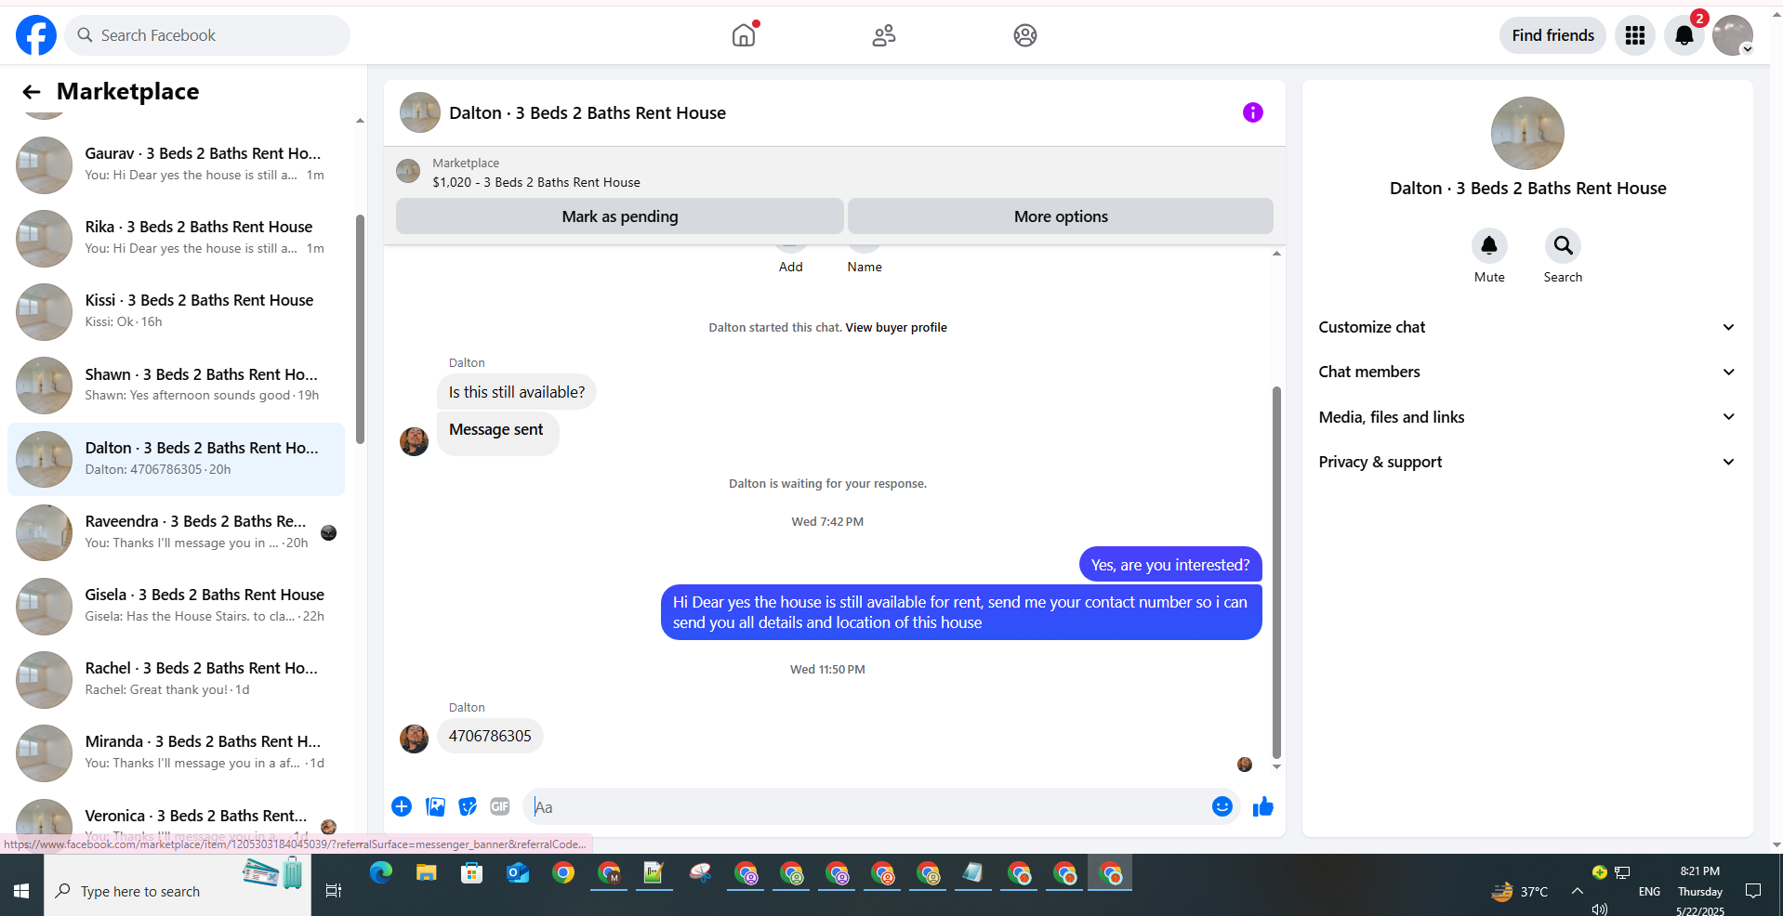1783x916 pixels.
Task: Open the listing thumbnail in Marketplace banner
Action: (x=408, y=171)
